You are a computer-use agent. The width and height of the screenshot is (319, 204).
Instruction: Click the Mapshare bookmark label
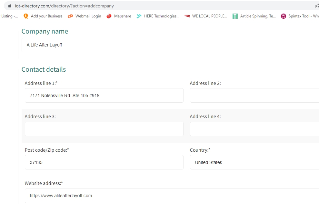pos(123,16)
